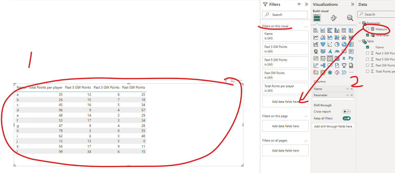Screen dimensions: 395x173
Task: Select the stacked bar chart visual
Action: [x=316, y=30]
